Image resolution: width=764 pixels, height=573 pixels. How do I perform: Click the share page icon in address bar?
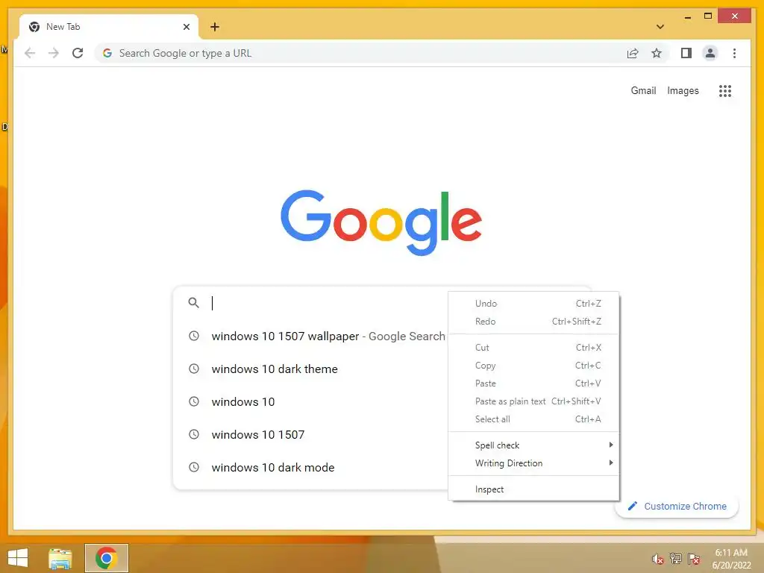click(633, 53)
